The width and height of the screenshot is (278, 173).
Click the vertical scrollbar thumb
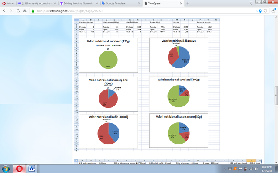(276, 96)
